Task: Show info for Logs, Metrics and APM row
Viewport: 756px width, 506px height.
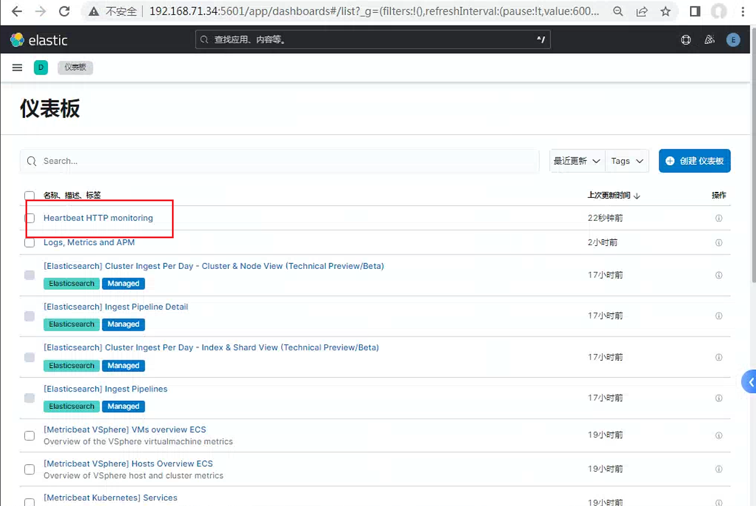Action: pos(719,243)
